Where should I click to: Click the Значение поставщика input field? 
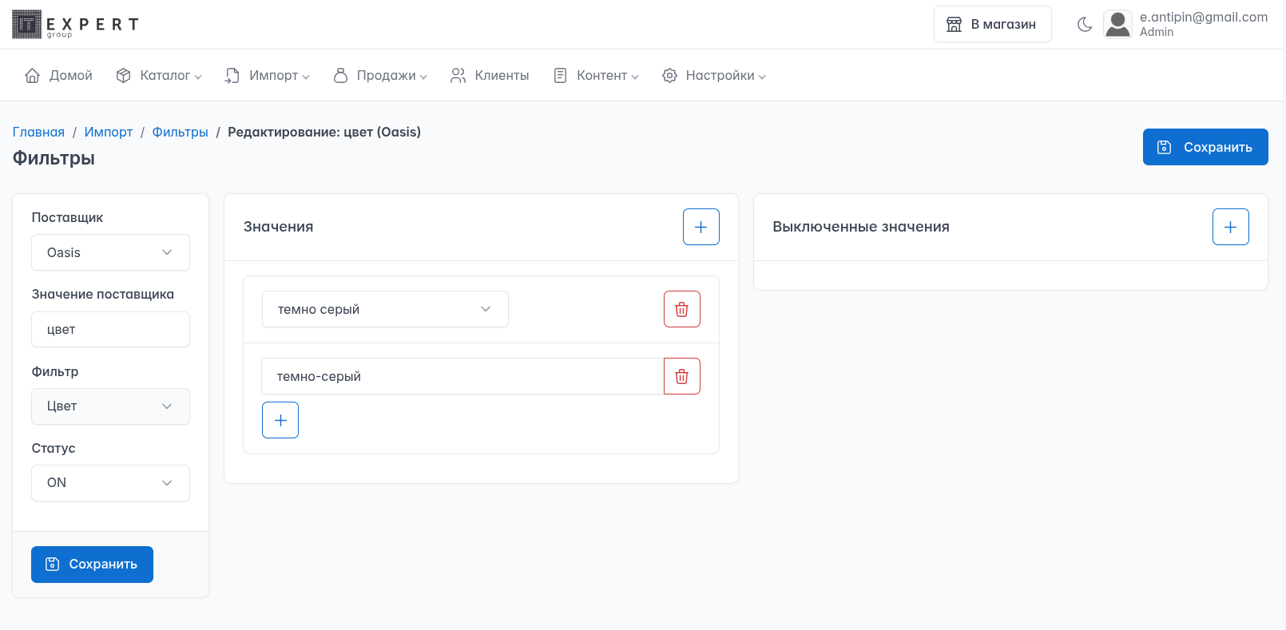pyautogui.click(x=110, y=330)
